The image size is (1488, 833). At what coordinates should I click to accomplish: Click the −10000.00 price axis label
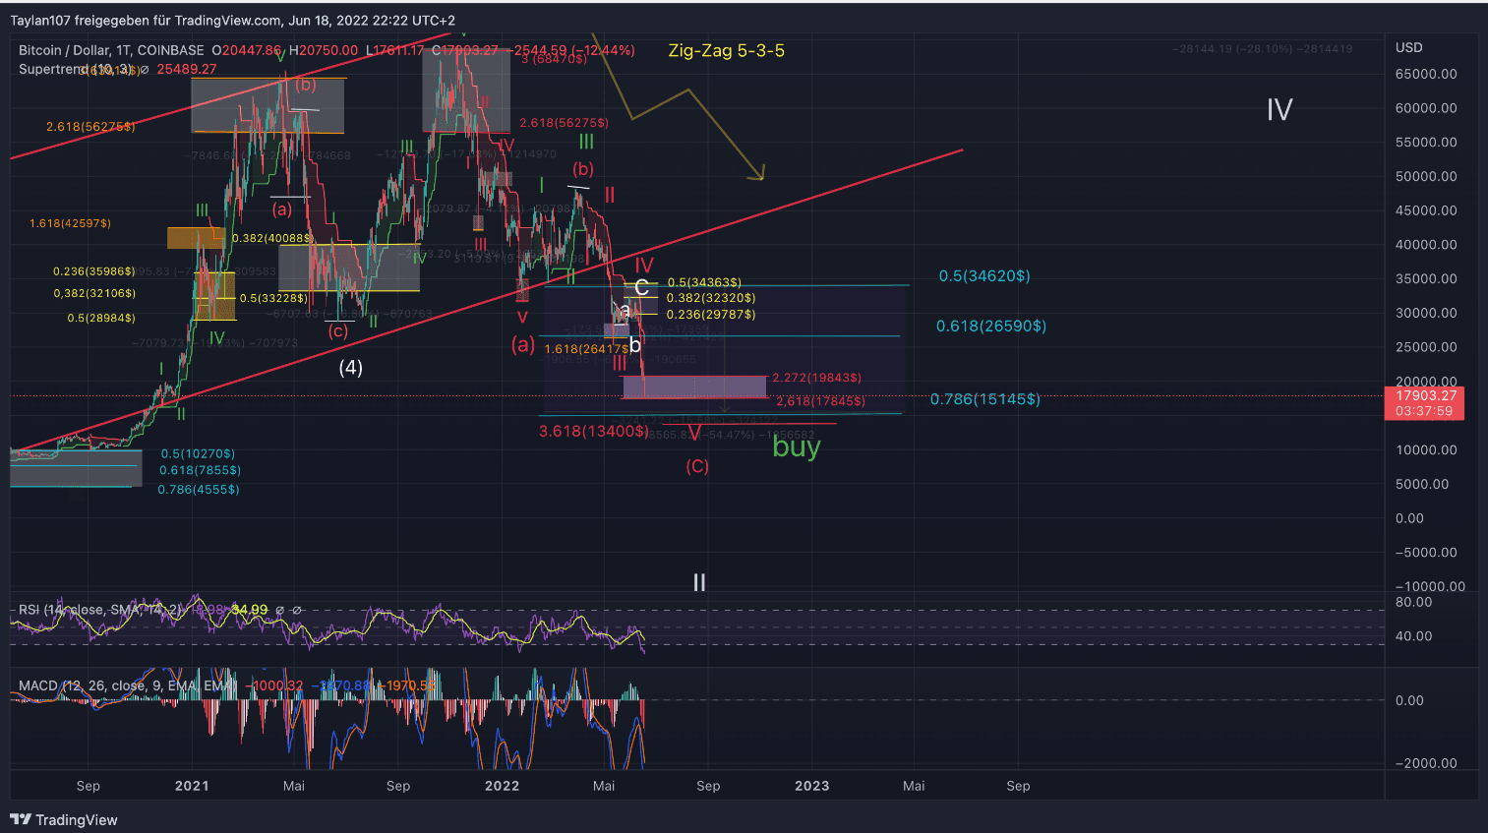pos(1430,586)
